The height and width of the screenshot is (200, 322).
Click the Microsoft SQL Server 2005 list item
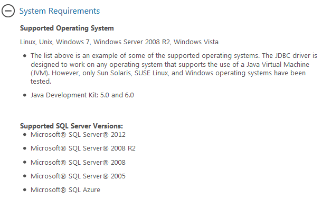78,176
